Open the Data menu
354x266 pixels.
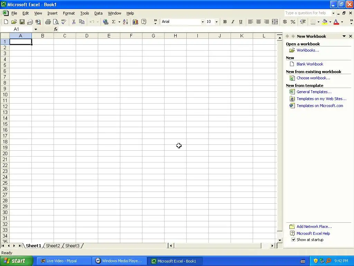(99, 13)
